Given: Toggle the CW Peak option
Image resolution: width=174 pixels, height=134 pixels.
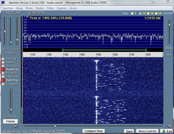Looking at the screenshot, I should click(x=3, y=76).
